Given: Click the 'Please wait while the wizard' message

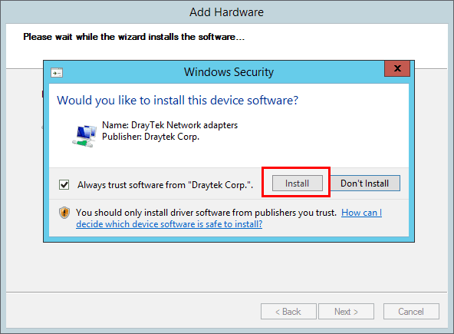Looking at the screenshot, I should pos(133,37).
